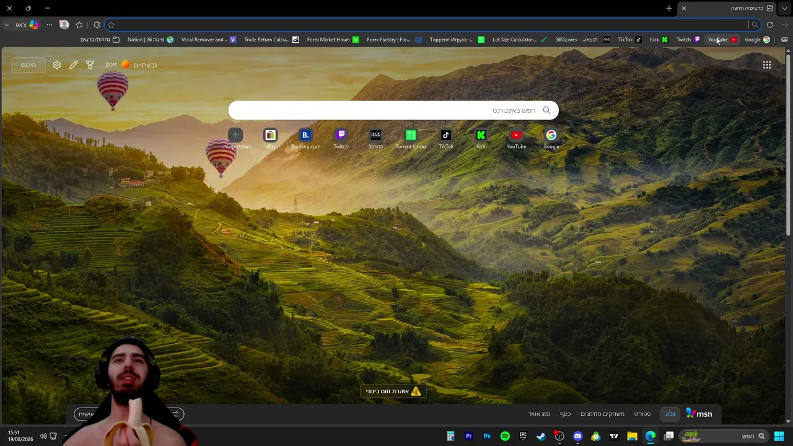
Task: Open the Twitch bookmark in favorites bar
Action: click(x=688, y=40)
